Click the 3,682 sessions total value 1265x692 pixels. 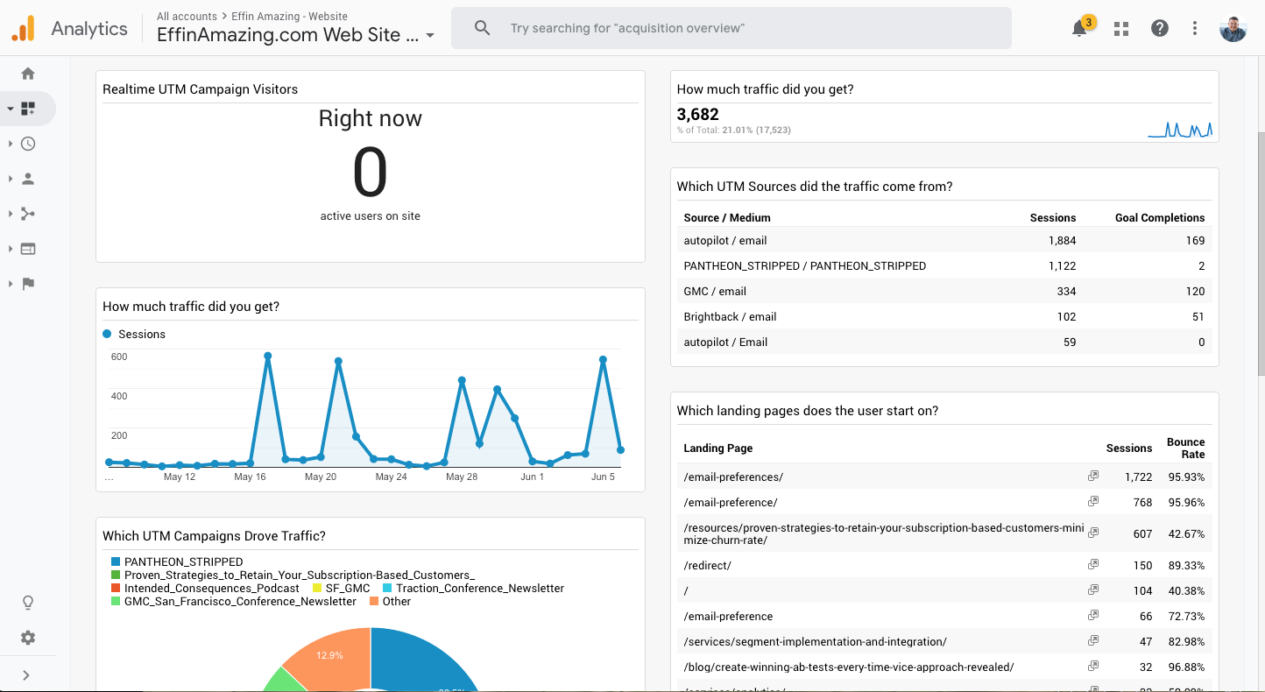click(698, 114)
